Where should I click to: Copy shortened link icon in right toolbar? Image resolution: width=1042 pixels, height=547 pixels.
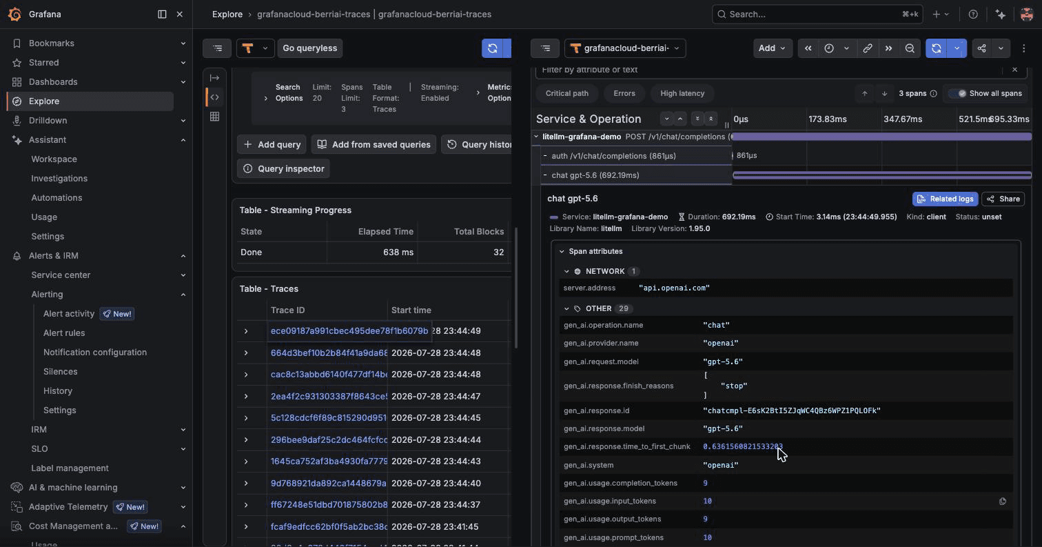(x=868, y=48)
